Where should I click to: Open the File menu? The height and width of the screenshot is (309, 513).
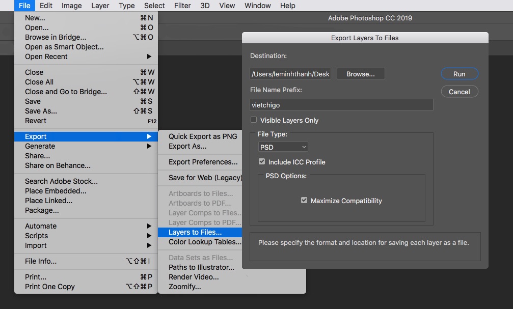(x=24, y=6)
